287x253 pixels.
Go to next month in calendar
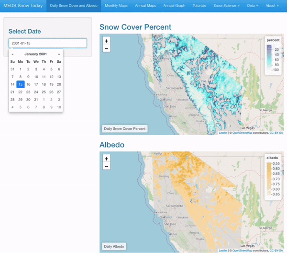tap(59, 54)
